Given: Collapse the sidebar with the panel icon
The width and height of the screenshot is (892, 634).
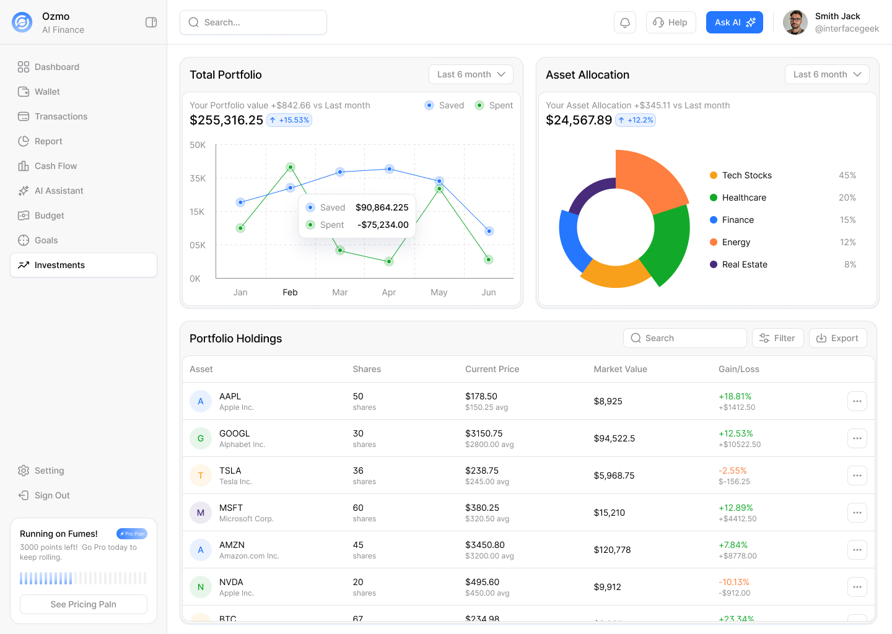Looking at the screenshot, I should tap(151, 22).
